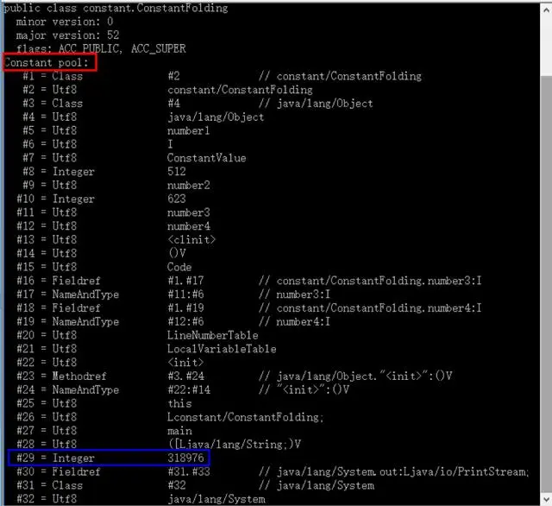The height and width of the screenshot is (506, 552).
Task: Click the 'constant/ConstantFolding.number4:I' comment
Action: pyautogui.click(x=379, y=308)
